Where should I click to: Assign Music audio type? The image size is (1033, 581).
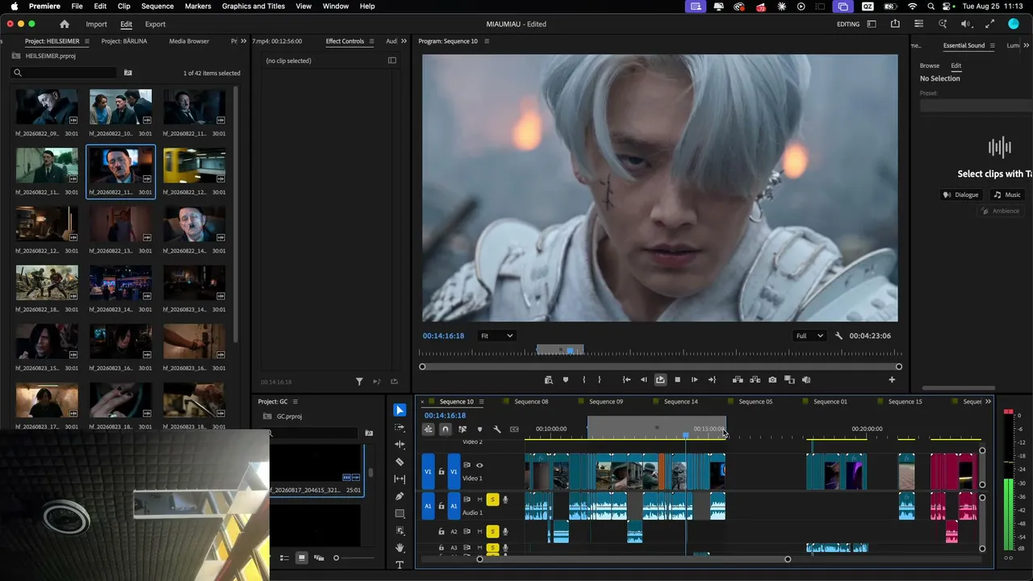point(1007,194)
